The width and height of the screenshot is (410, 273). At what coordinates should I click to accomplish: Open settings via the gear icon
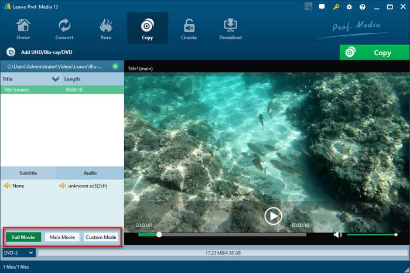click(349, 7)
